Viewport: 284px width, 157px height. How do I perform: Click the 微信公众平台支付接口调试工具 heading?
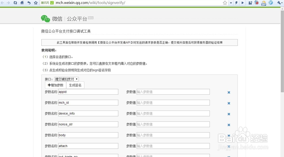coord(66,31)
